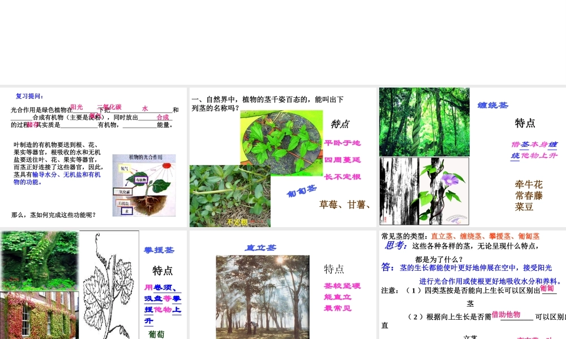
Task: Select the pink text 四周蔓延
Action: tap(342, 159)
